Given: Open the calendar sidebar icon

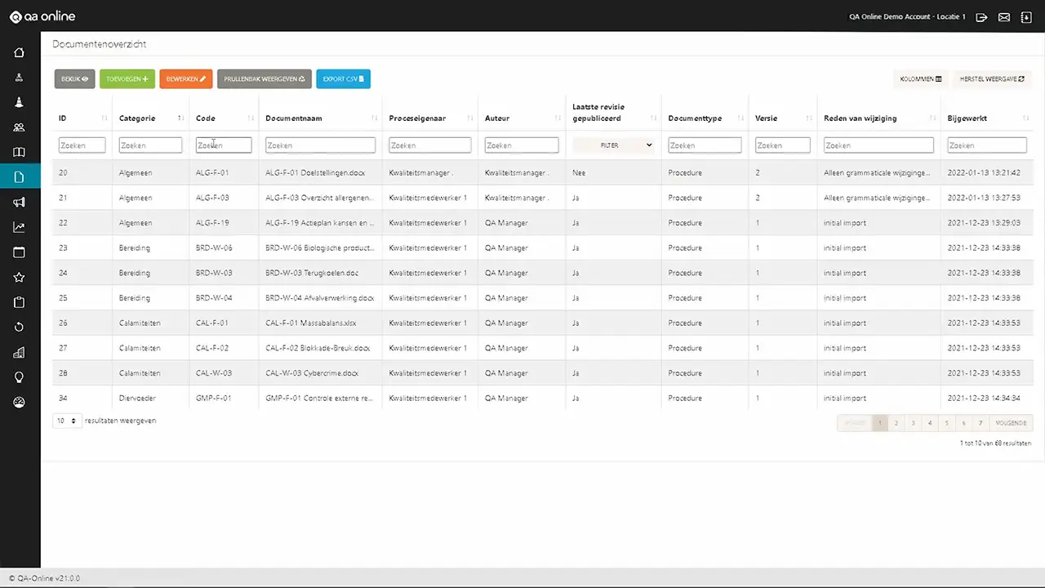Looking at the screenshot, I should 20,252.
